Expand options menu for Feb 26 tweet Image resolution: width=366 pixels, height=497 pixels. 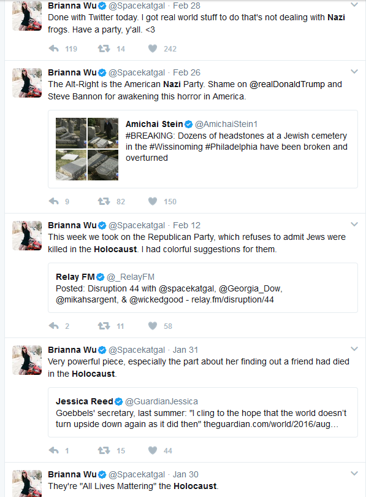354,72
